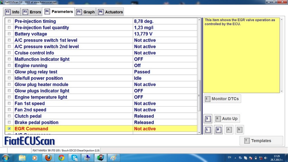Open the Templates button
The width and height of the screenshot is (288, 162).
pyautogui.click(x=261, y=140)
